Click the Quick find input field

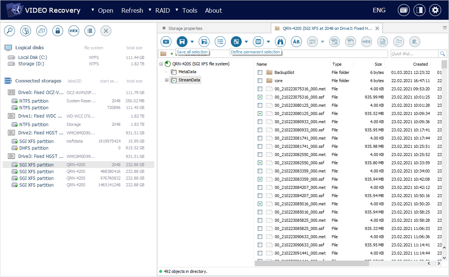pos(414,54)
